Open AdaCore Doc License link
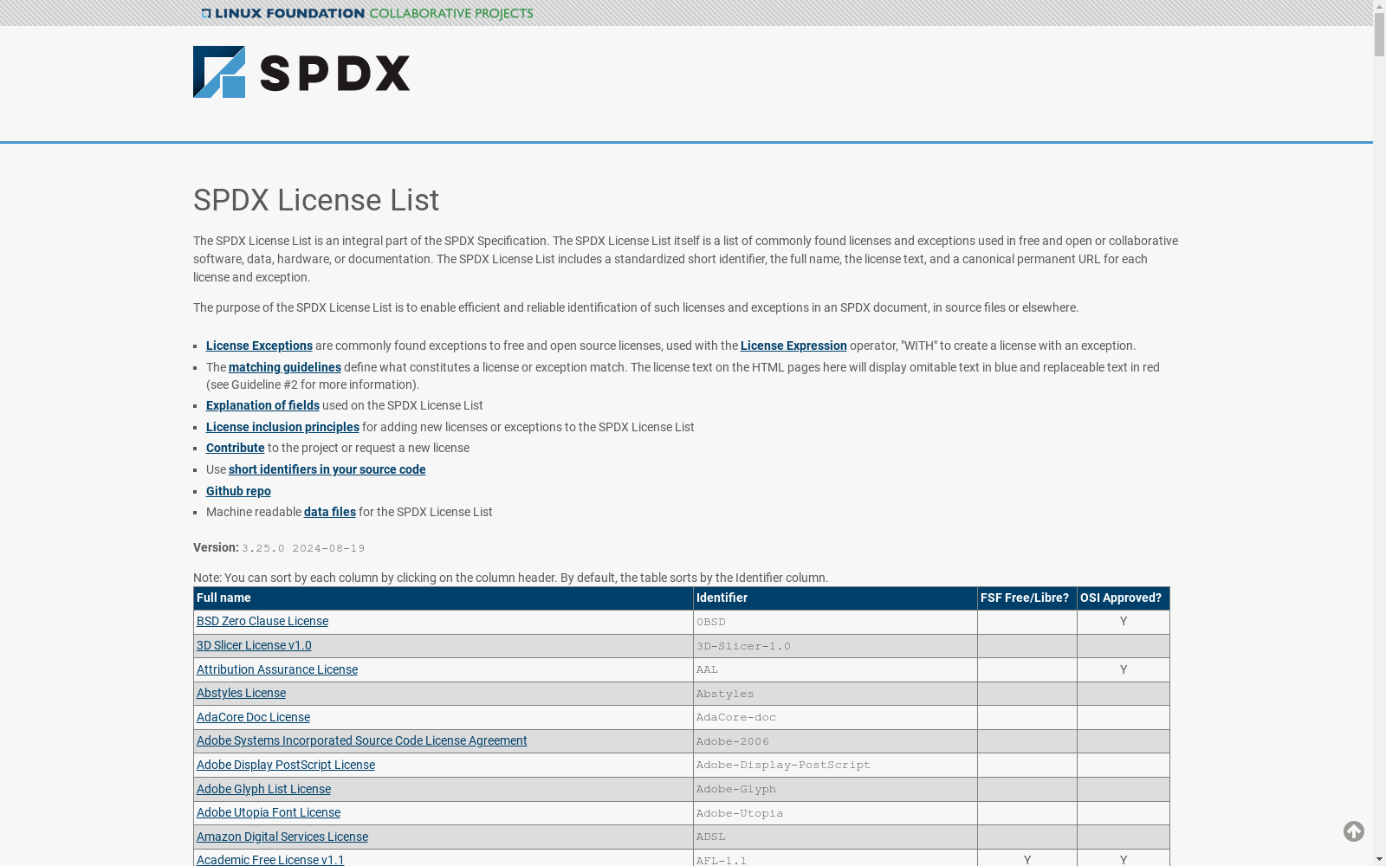The image size is (1386, 866). pyautogui.click(x=253, y=717)
